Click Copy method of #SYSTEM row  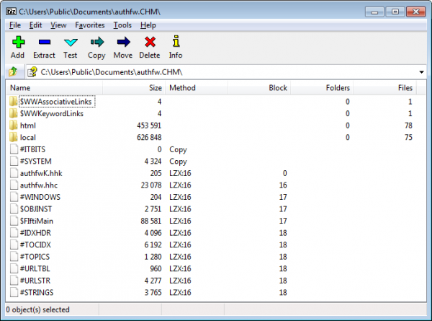[x=178, y=162]
